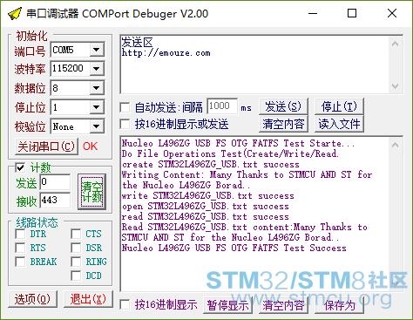This screenshot has width=413, height=320.
Task: Click the red OK port status text
Action: pos(90,146)
